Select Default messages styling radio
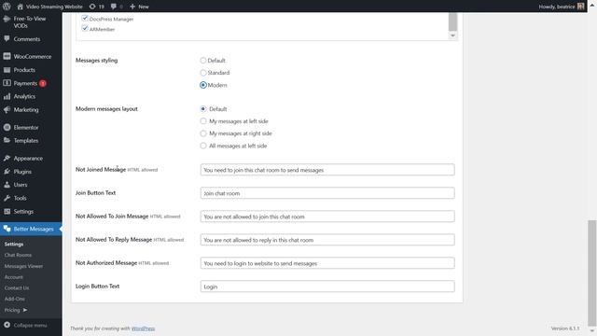Viewport: 597px width, 336px height. (203, 60)
